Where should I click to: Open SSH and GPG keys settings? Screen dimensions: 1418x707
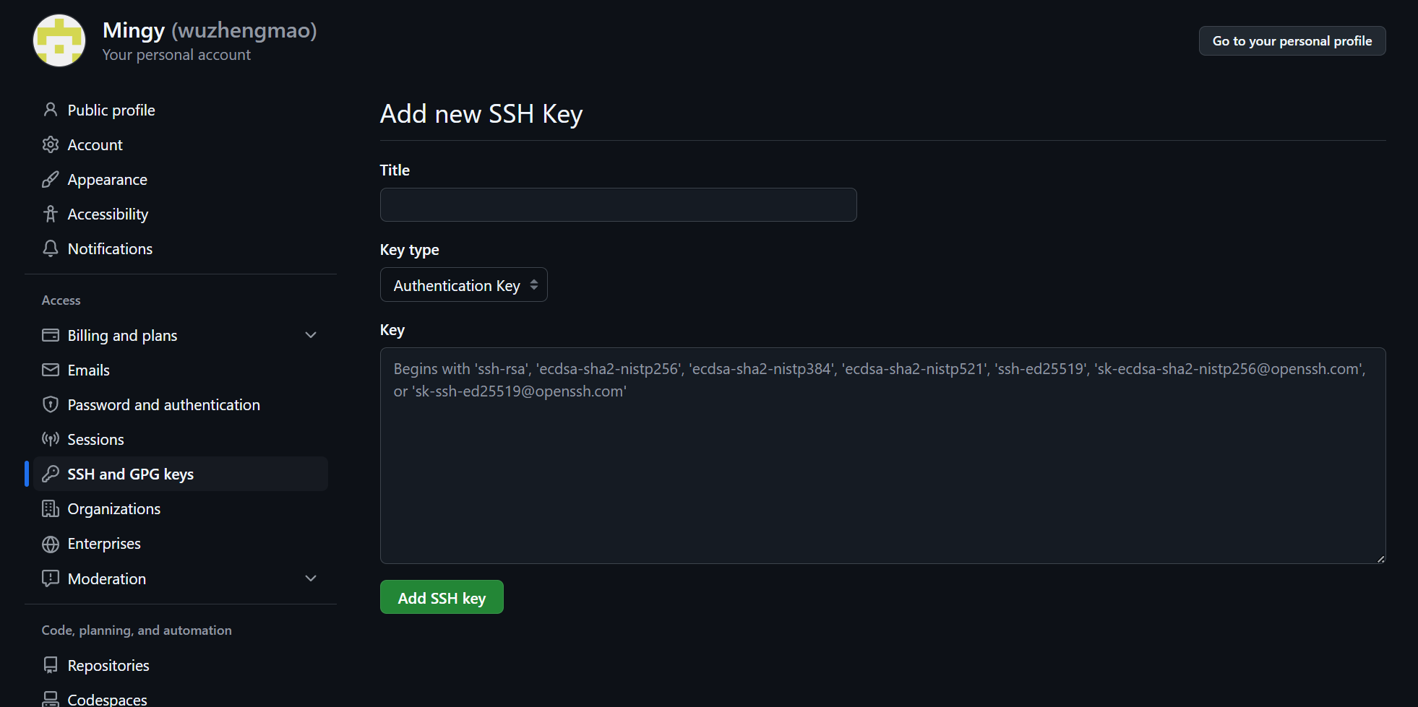click(130, 474)
